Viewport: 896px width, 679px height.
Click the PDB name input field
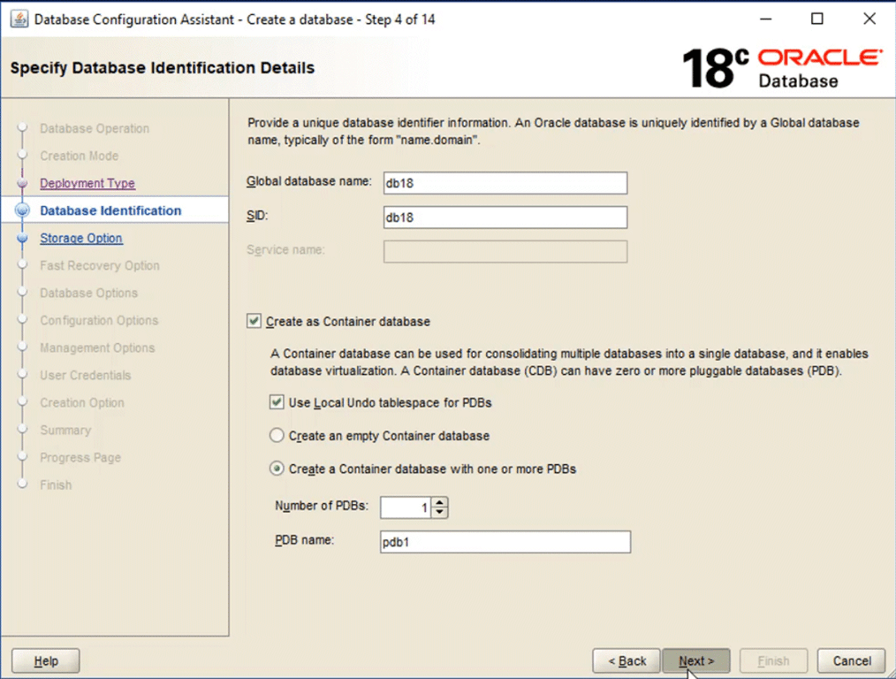coord(505,542)
